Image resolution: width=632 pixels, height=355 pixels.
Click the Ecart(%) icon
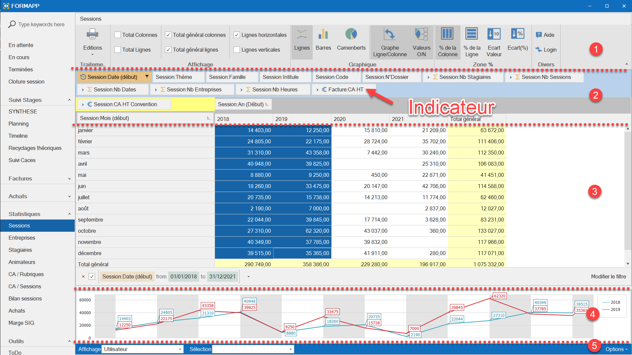[x=517, y=34]
